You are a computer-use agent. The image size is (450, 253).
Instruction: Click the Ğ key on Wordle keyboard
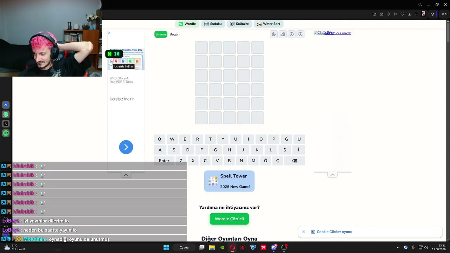(x=286, y=139)
